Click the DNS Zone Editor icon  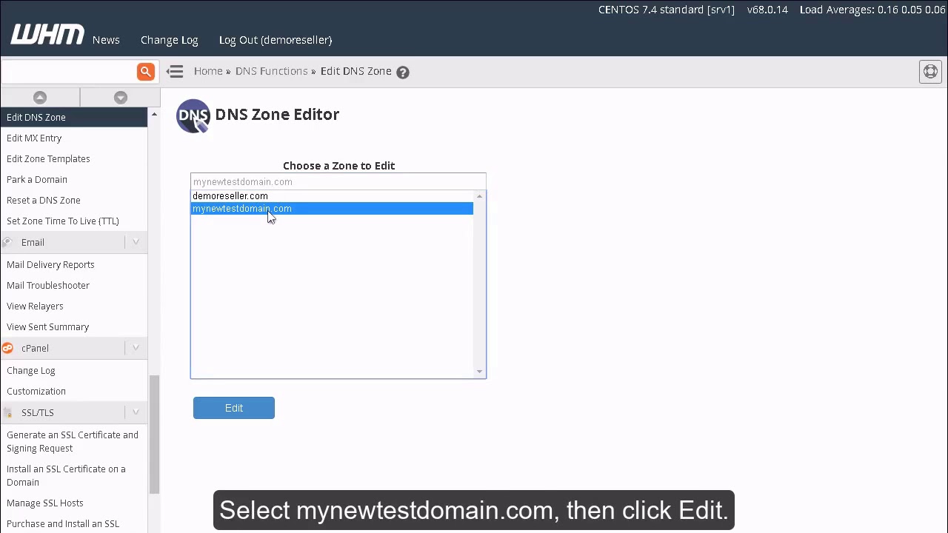(193, 116)
